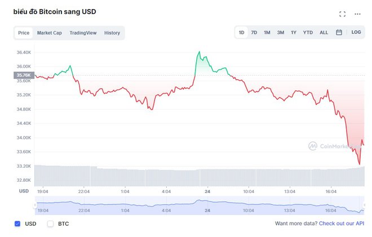The width and height of the screenshot is (372, 237).
Task: Open the three-dot more options menu
Action: click(357, 14)
